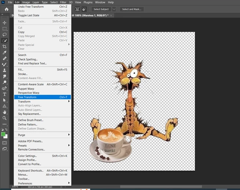The width and height of the screenshot is (240, 190).
Task: Click the icon left of the gear in options bar
Action: pyautogui.click(x=77, y=9)
